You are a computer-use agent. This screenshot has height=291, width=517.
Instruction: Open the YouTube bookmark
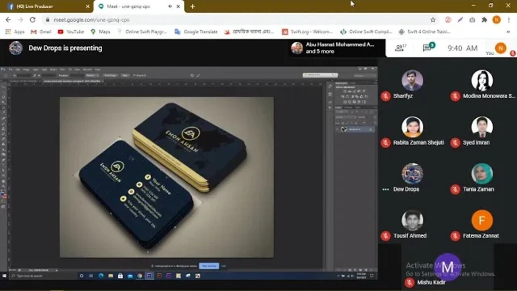[71, 32]
